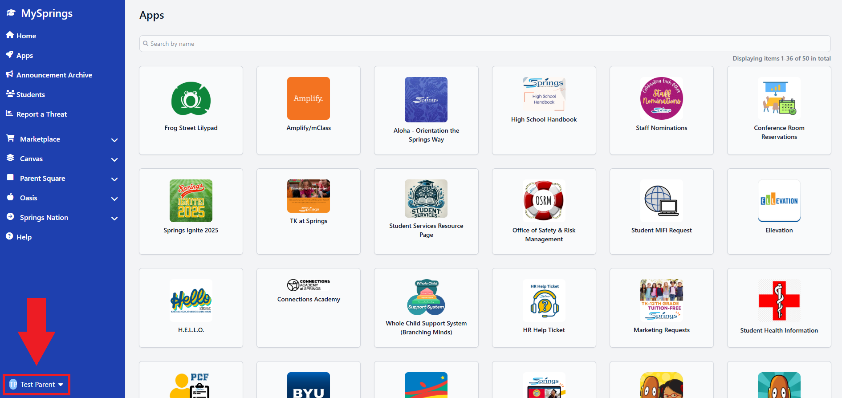Click the Student Health Information red cross icon
This screenshot has height=398, width=842.
click(779, 301)
